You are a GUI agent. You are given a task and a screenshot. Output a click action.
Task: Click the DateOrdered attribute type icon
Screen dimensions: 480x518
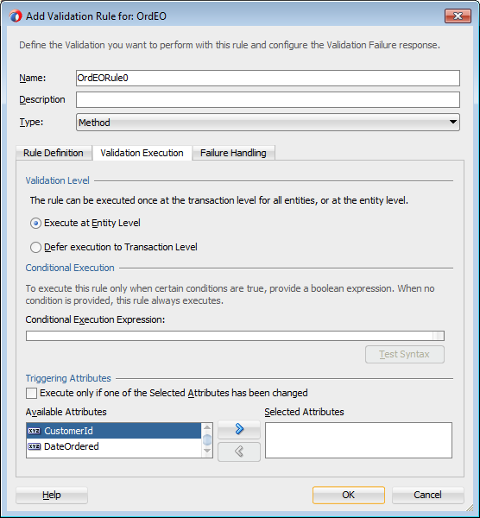34,446
